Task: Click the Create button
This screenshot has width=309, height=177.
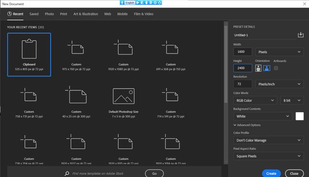Action: [x=271, y=174]
